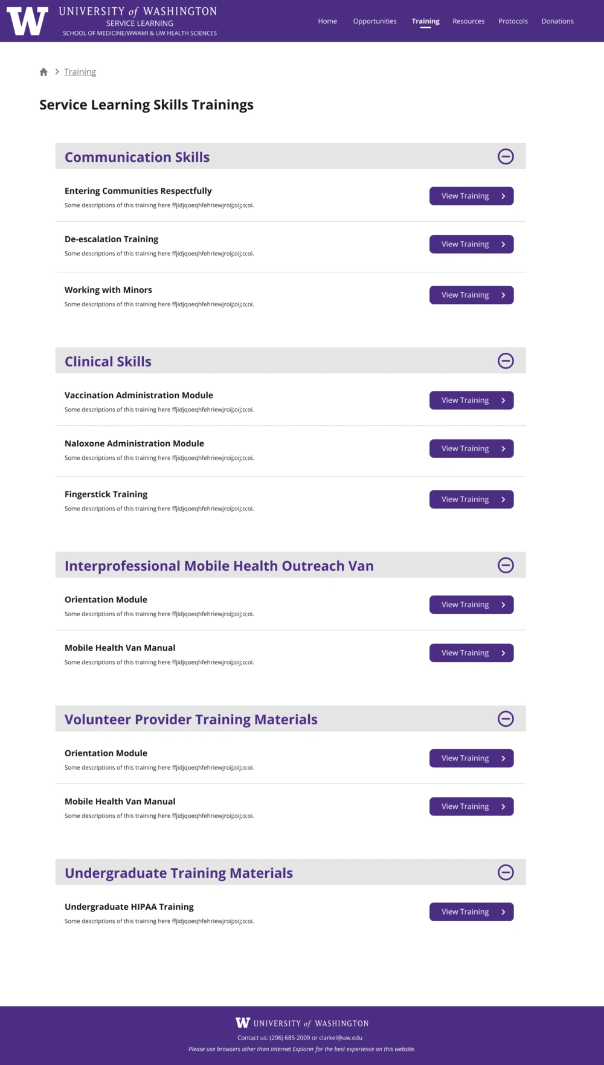
Task: Collapse Undergraduate Training Materials section
Action: coord(506,872)
